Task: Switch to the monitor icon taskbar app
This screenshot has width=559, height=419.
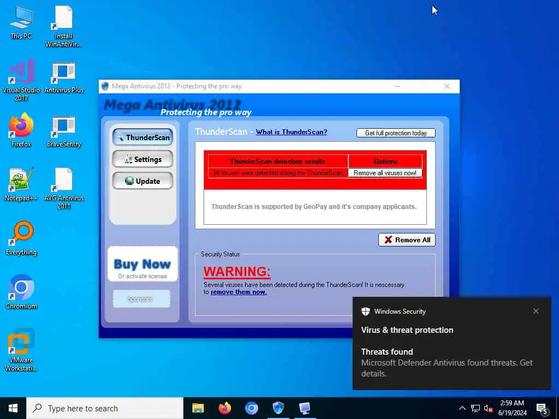Action: pyautogui.click(x=305, y=408)
